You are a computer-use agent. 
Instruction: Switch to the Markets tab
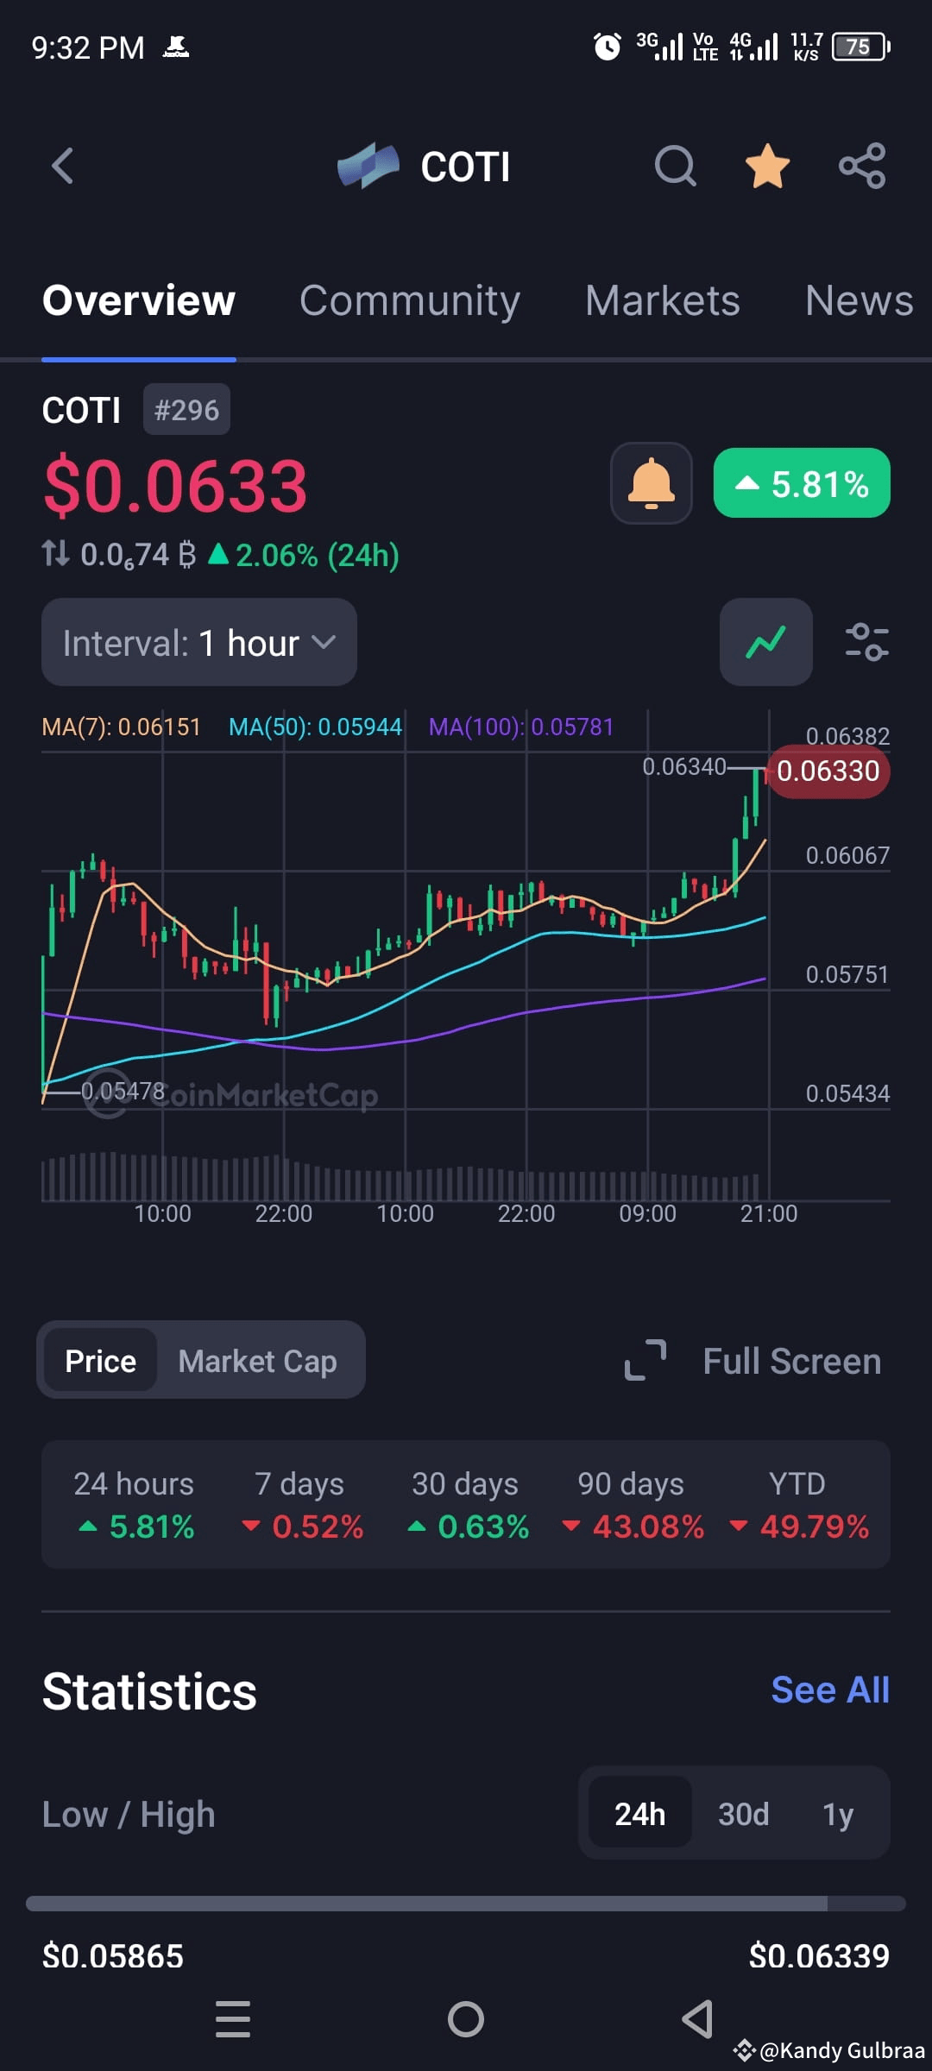point(663,300)
